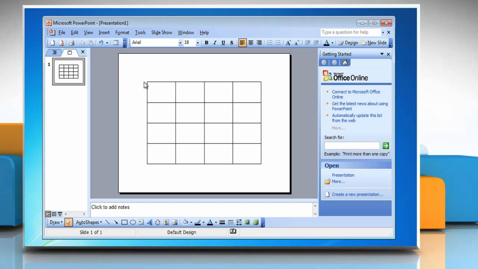The height and width of the screenshot is (269, 478).
Task: Open Shadow Style settings
Action: tap(247, 222)
